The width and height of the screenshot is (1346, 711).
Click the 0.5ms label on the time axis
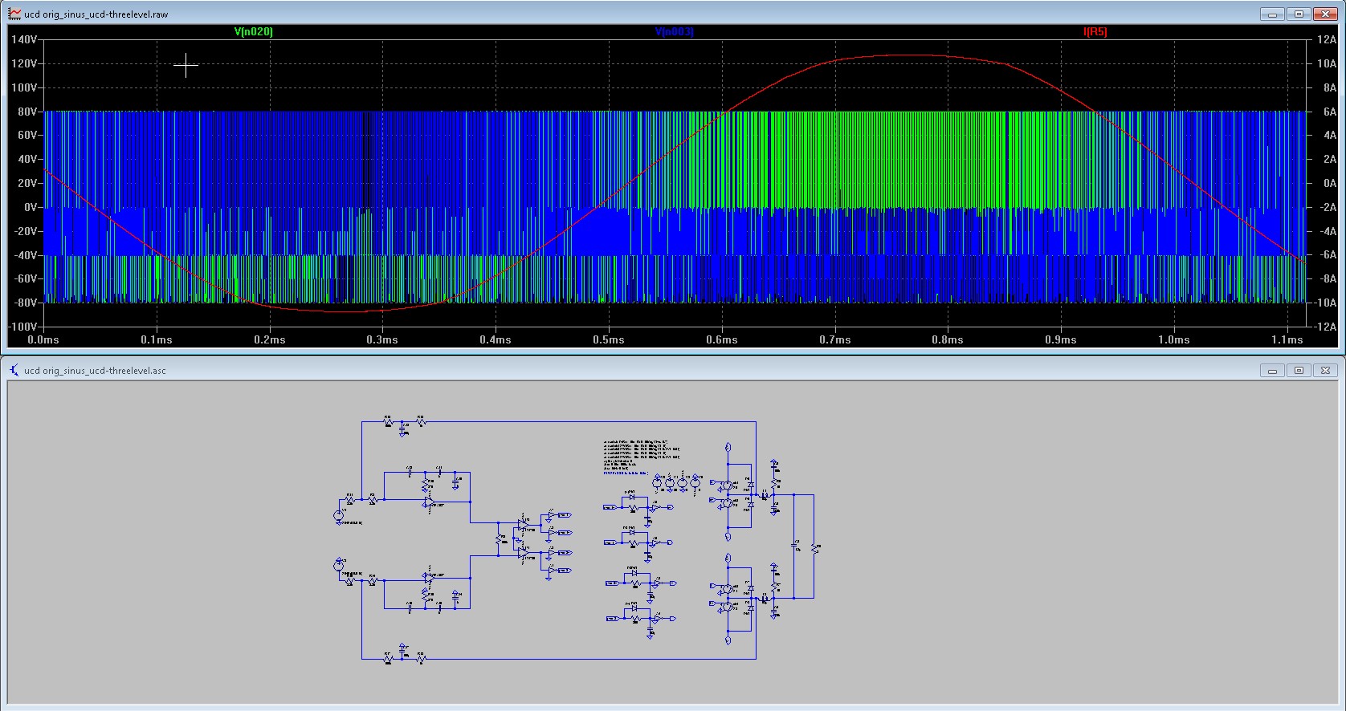point(609,339)
